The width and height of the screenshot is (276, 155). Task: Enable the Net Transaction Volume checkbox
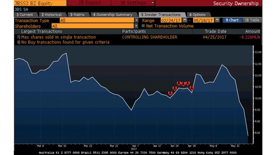(143, 26)
